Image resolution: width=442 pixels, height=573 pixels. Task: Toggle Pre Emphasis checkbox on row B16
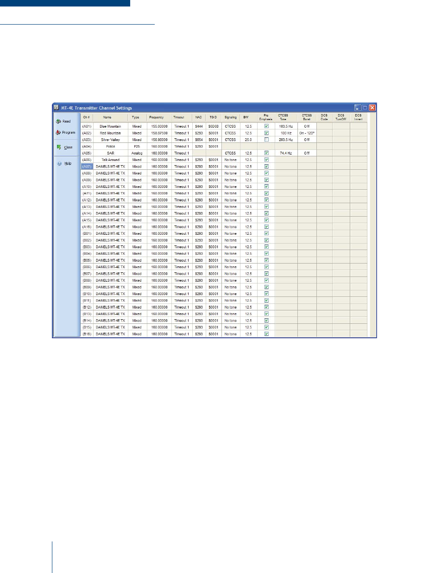pyautogui.click(x=266, y=334)
